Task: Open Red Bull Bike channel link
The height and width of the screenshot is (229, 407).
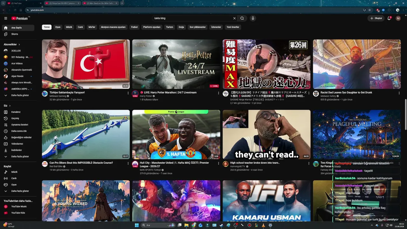Action: (x=56, y=166)
